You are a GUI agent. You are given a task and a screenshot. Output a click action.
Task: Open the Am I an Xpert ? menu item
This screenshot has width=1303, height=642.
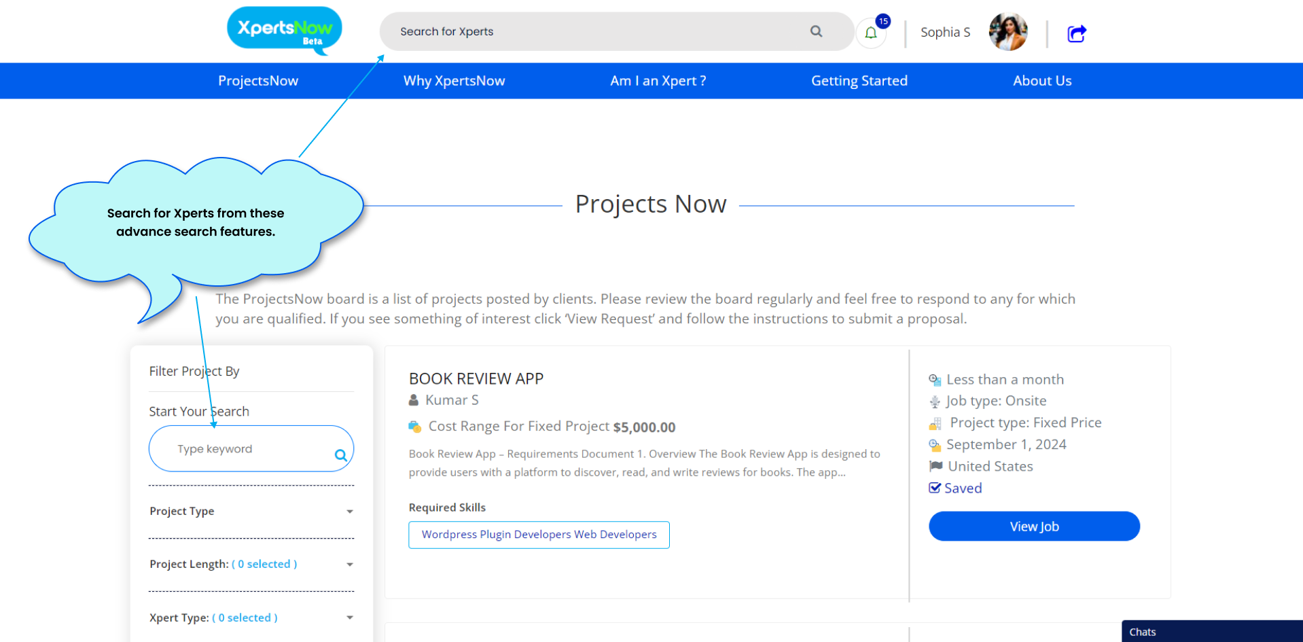658,81
